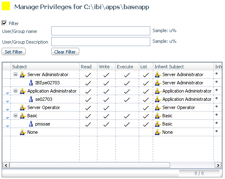Click the Clear Filter button

65,51
